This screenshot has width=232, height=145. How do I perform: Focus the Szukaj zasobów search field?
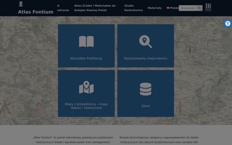pyautogui.click(x=188, y=8)
